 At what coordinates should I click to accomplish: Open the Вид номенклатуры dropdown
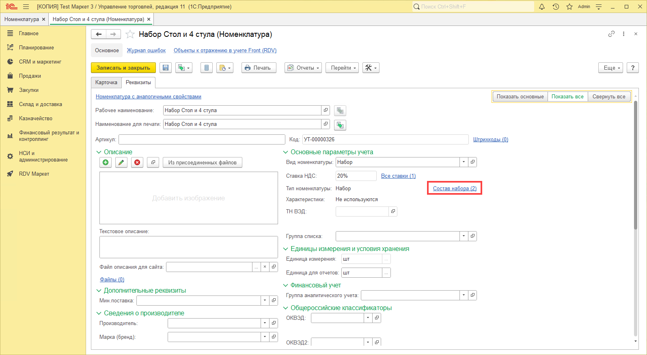(464, 162)
